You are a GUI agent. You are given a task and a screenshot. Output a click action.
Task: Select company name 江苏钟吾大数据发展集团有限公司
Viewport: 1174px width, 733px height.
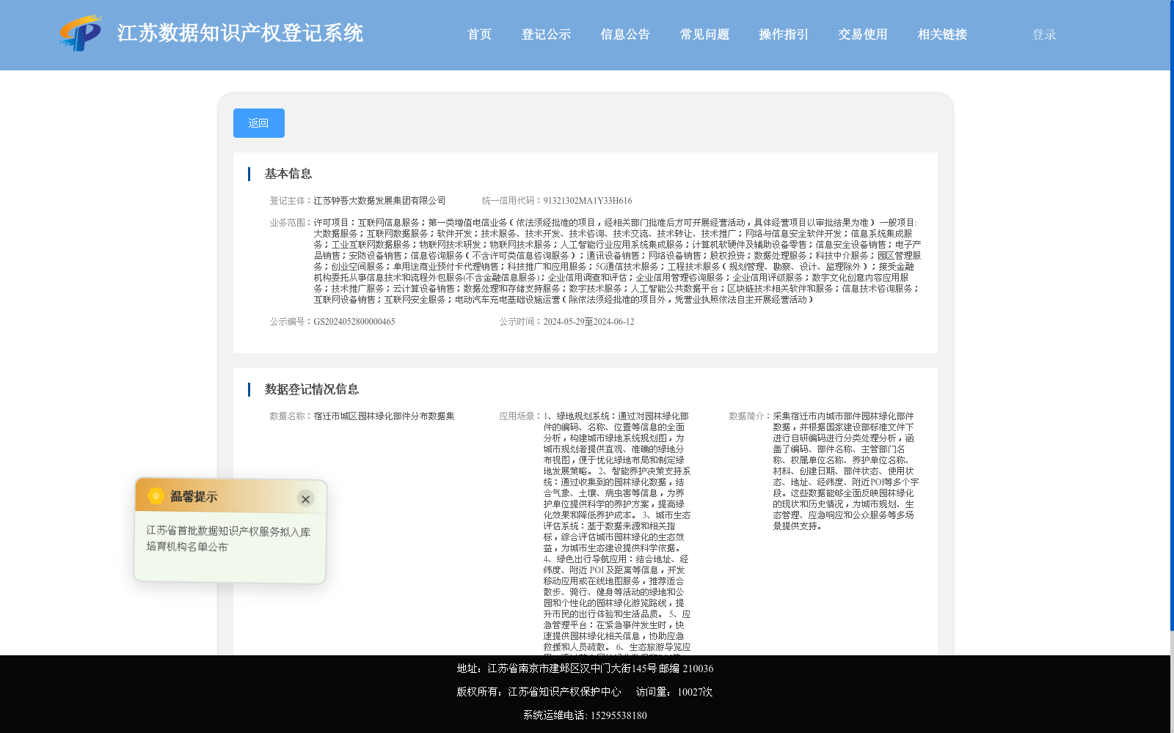[379, 201]
